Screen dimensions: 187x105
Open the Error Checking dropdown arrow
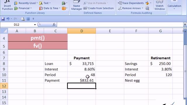point(151,3)
